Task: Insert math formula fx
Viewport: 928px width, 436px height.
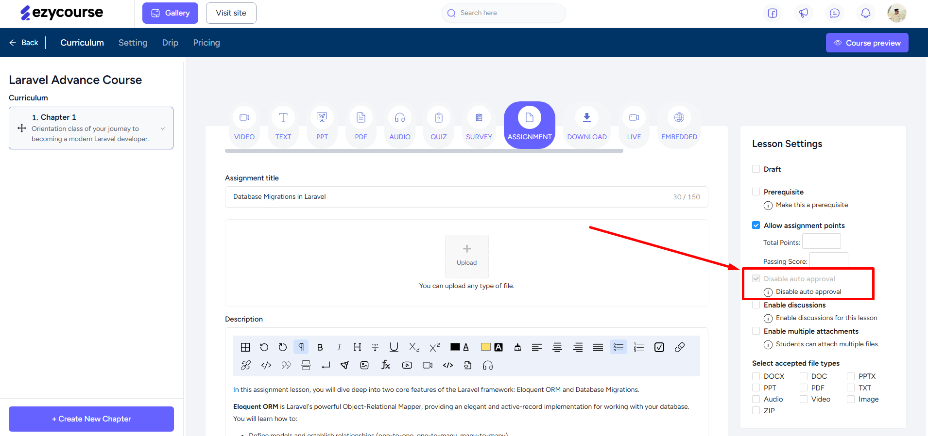Action: tap(386, 365)
